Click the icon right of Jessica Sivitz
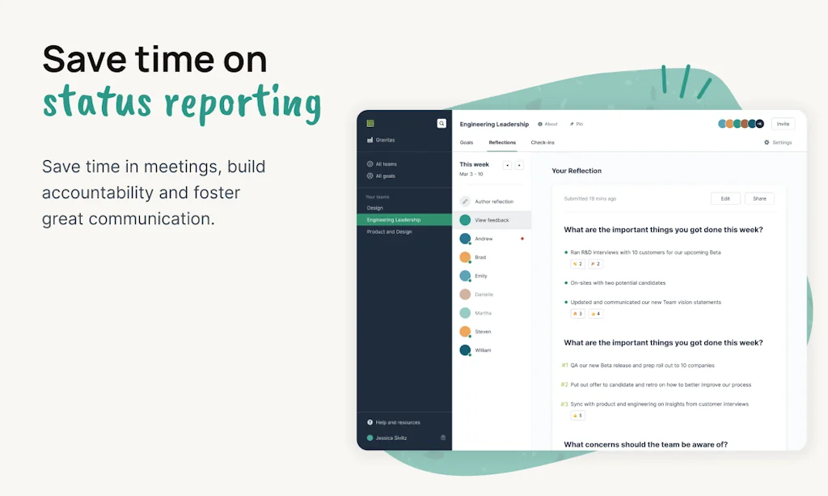 click(x=442, y=438)
